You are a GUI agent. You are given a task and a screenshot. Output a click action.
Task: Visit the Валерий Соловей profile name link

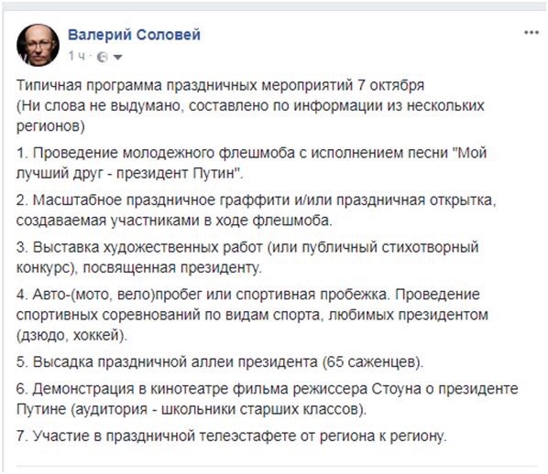click(x=134, y=35)
